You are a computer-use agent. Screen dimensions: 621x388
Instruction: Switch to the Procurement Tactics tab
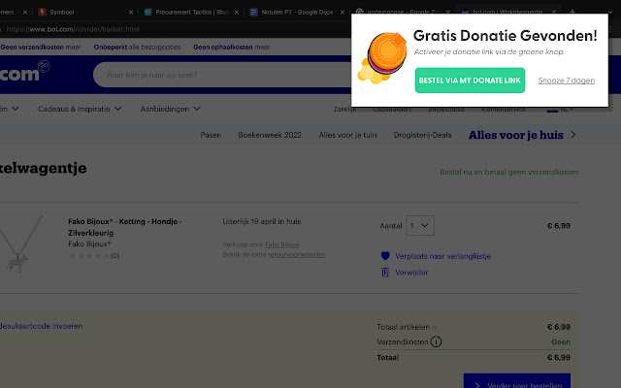(x=192, y=13)
